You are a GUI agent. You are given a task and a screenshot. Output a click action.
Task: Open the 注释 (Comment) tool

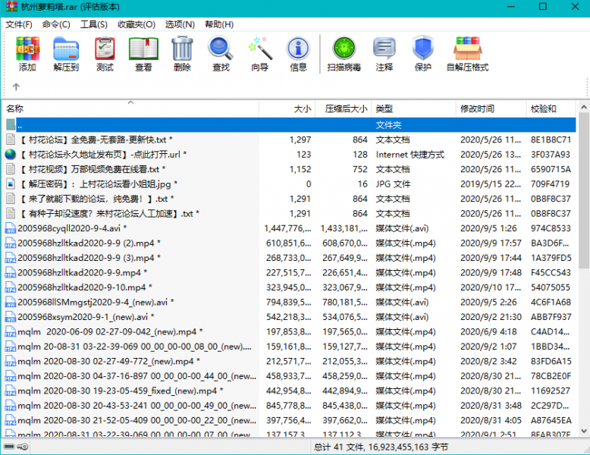384,53
